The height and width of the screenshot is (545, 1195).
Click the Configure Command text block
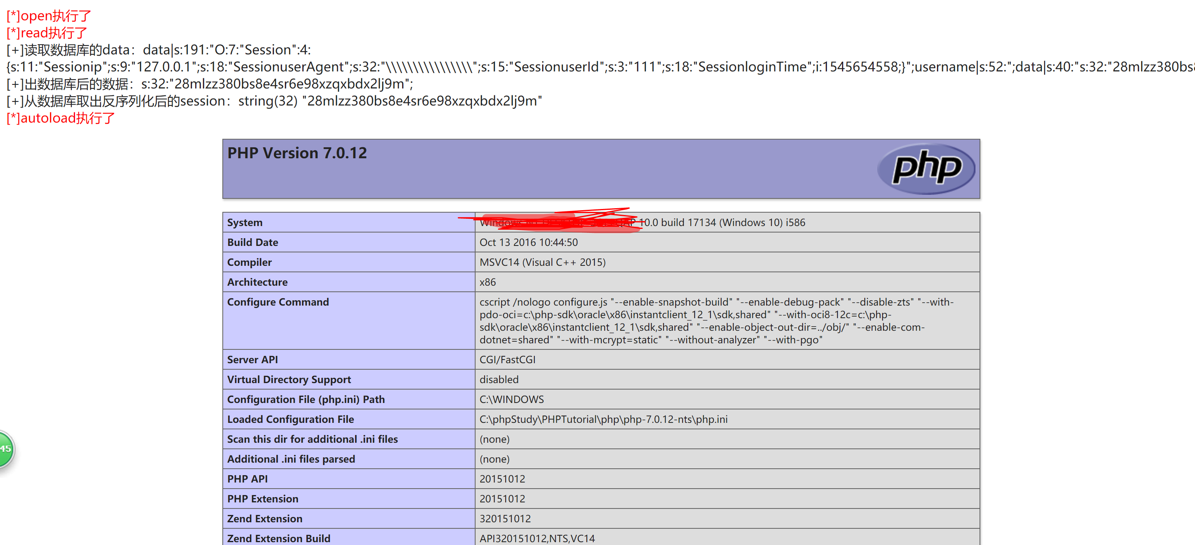point(716,321)
